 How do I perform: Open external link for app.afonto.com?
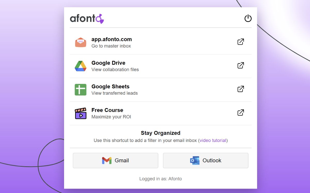click(x=241, y=42)
